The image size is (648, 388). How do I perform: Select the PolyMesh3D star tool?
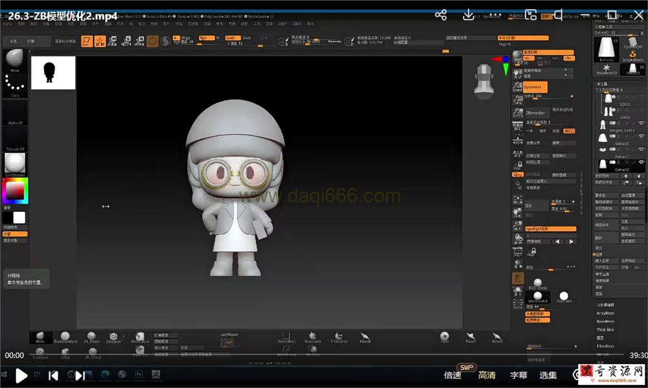coord(607,69)
